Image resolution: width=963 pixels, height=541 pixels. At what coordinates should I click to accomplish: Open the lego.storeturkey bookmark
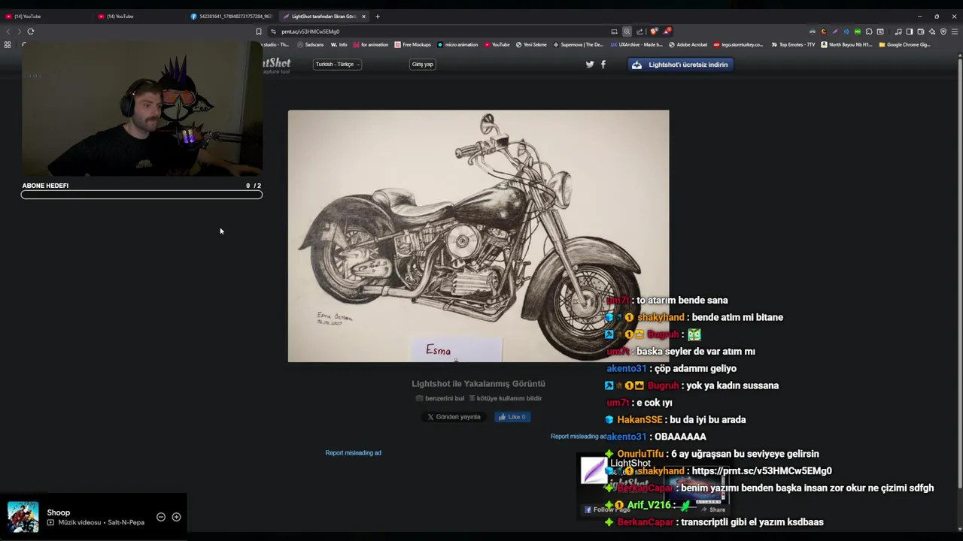(738, 45)
